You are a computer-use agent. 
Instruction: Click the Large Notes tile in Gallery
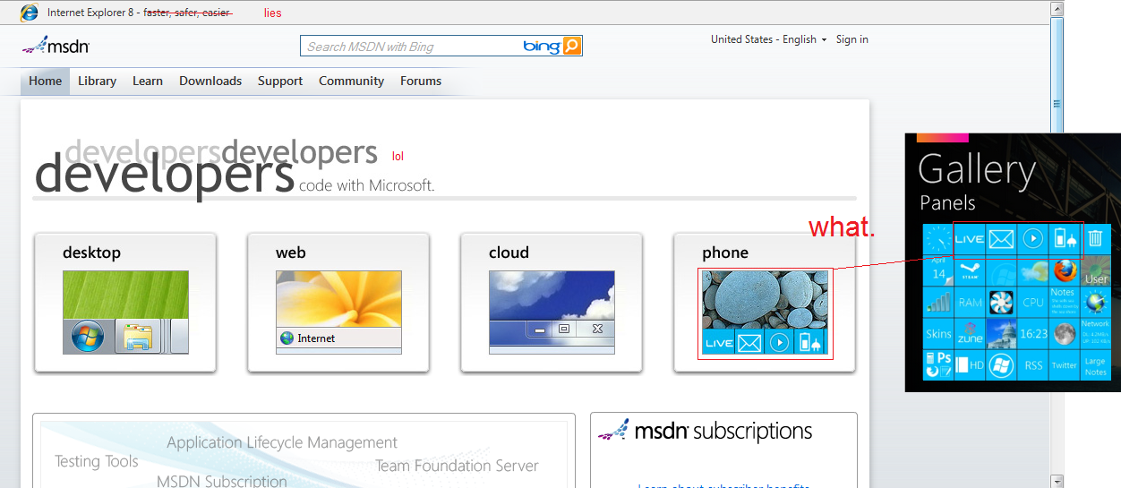[x=1095, y=364]
